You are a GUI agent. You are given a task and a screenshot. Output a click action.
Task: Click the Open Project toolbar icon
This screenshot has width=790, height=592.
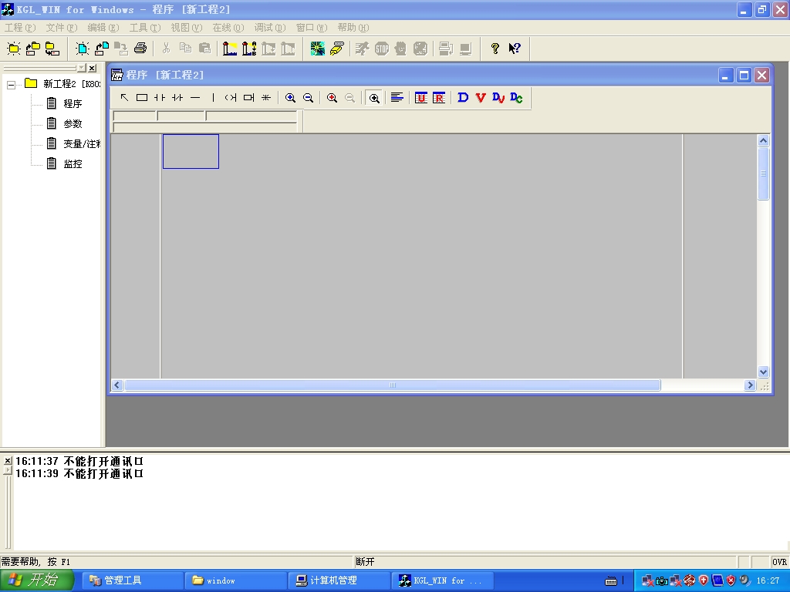point(32,49)
